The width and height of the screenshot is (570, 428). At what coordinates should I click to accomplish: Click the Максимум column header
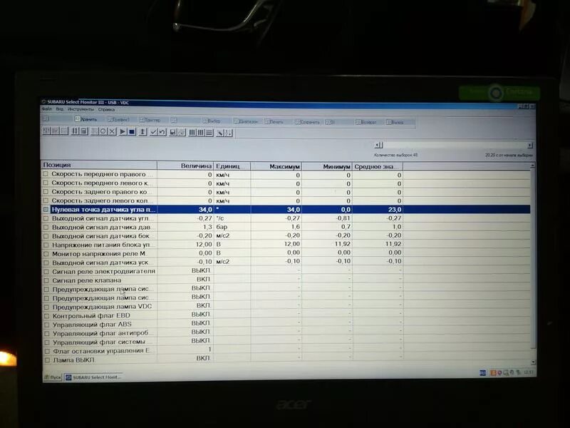(276, 166)
